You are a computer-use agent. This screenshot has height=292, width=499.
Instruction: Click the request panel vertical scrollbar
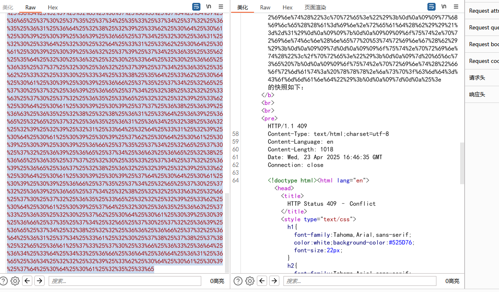pos(227,233)
